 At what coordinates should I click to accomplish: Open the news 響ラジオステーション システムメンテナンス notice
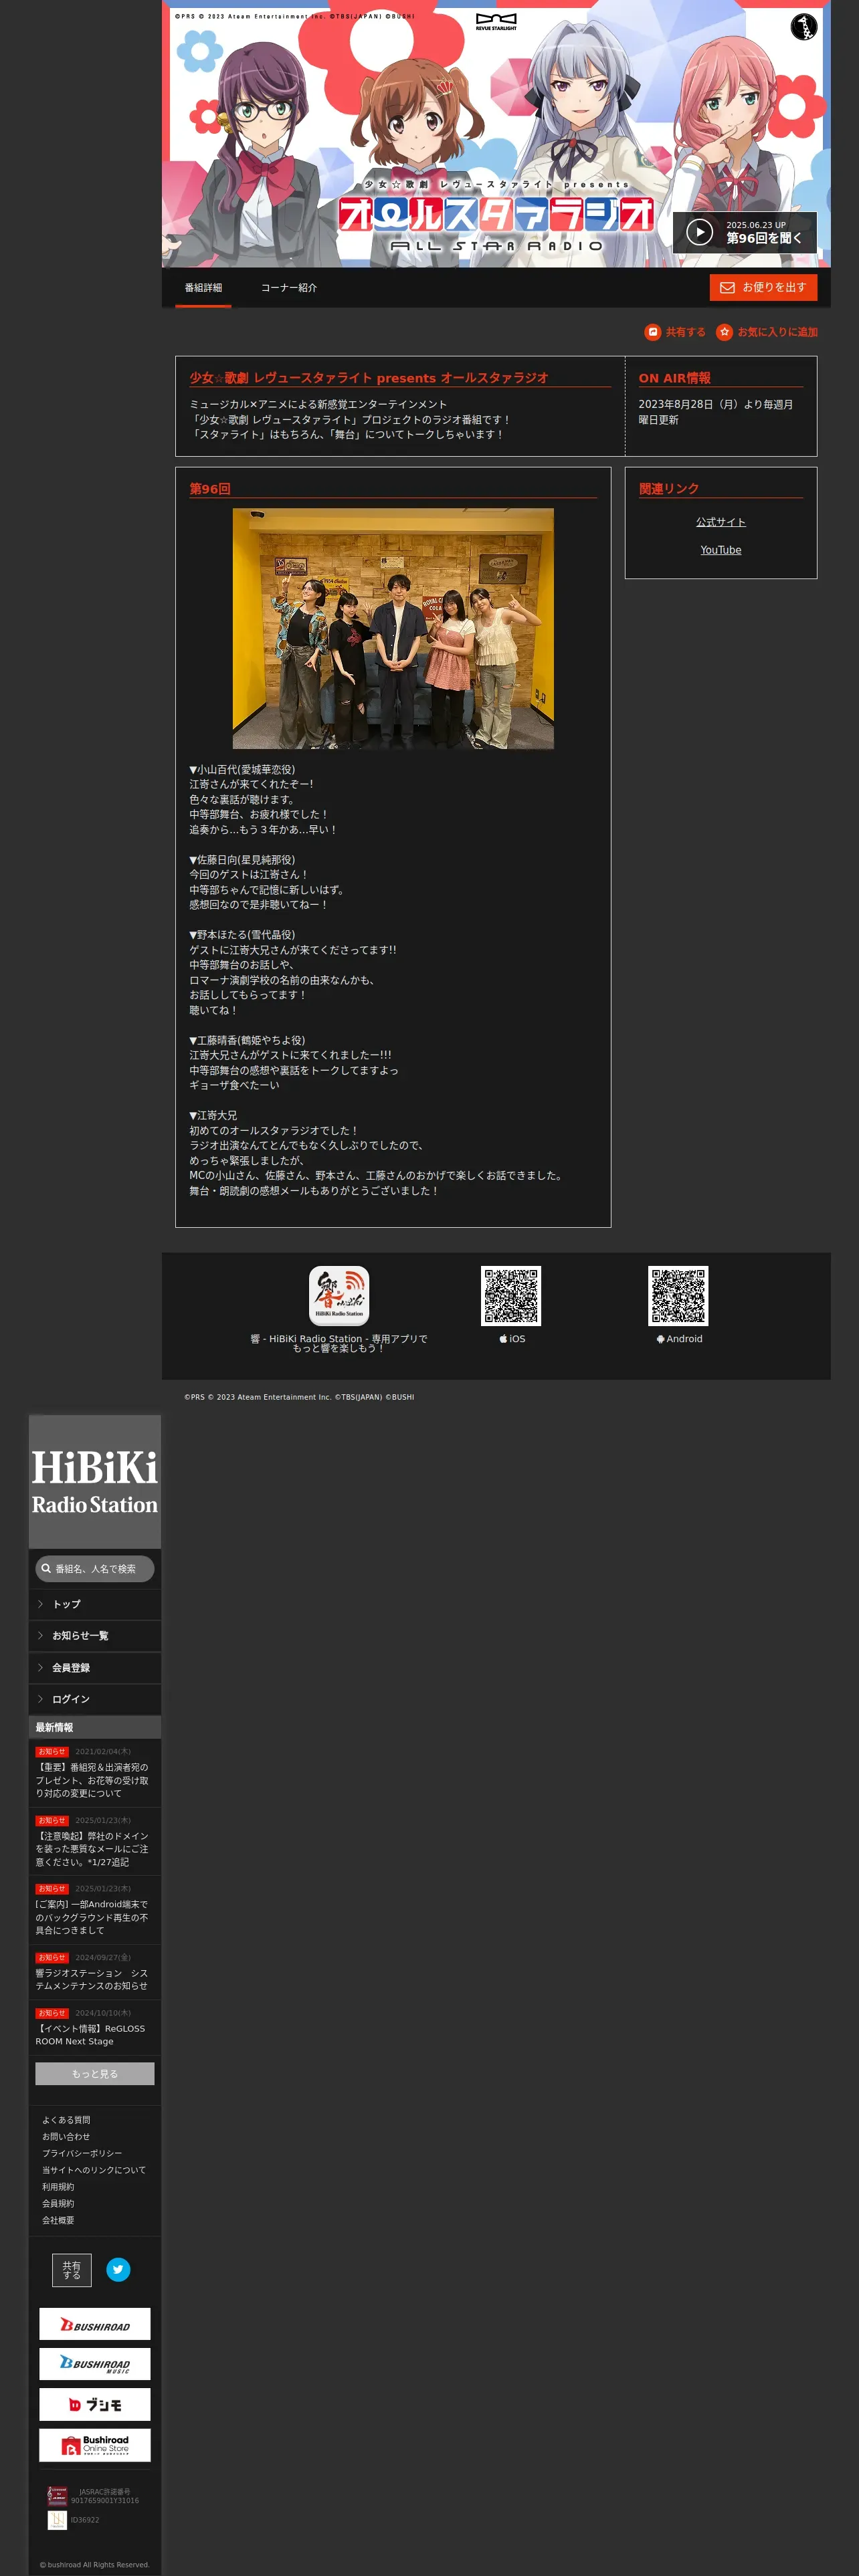[x=93, y=1979]
